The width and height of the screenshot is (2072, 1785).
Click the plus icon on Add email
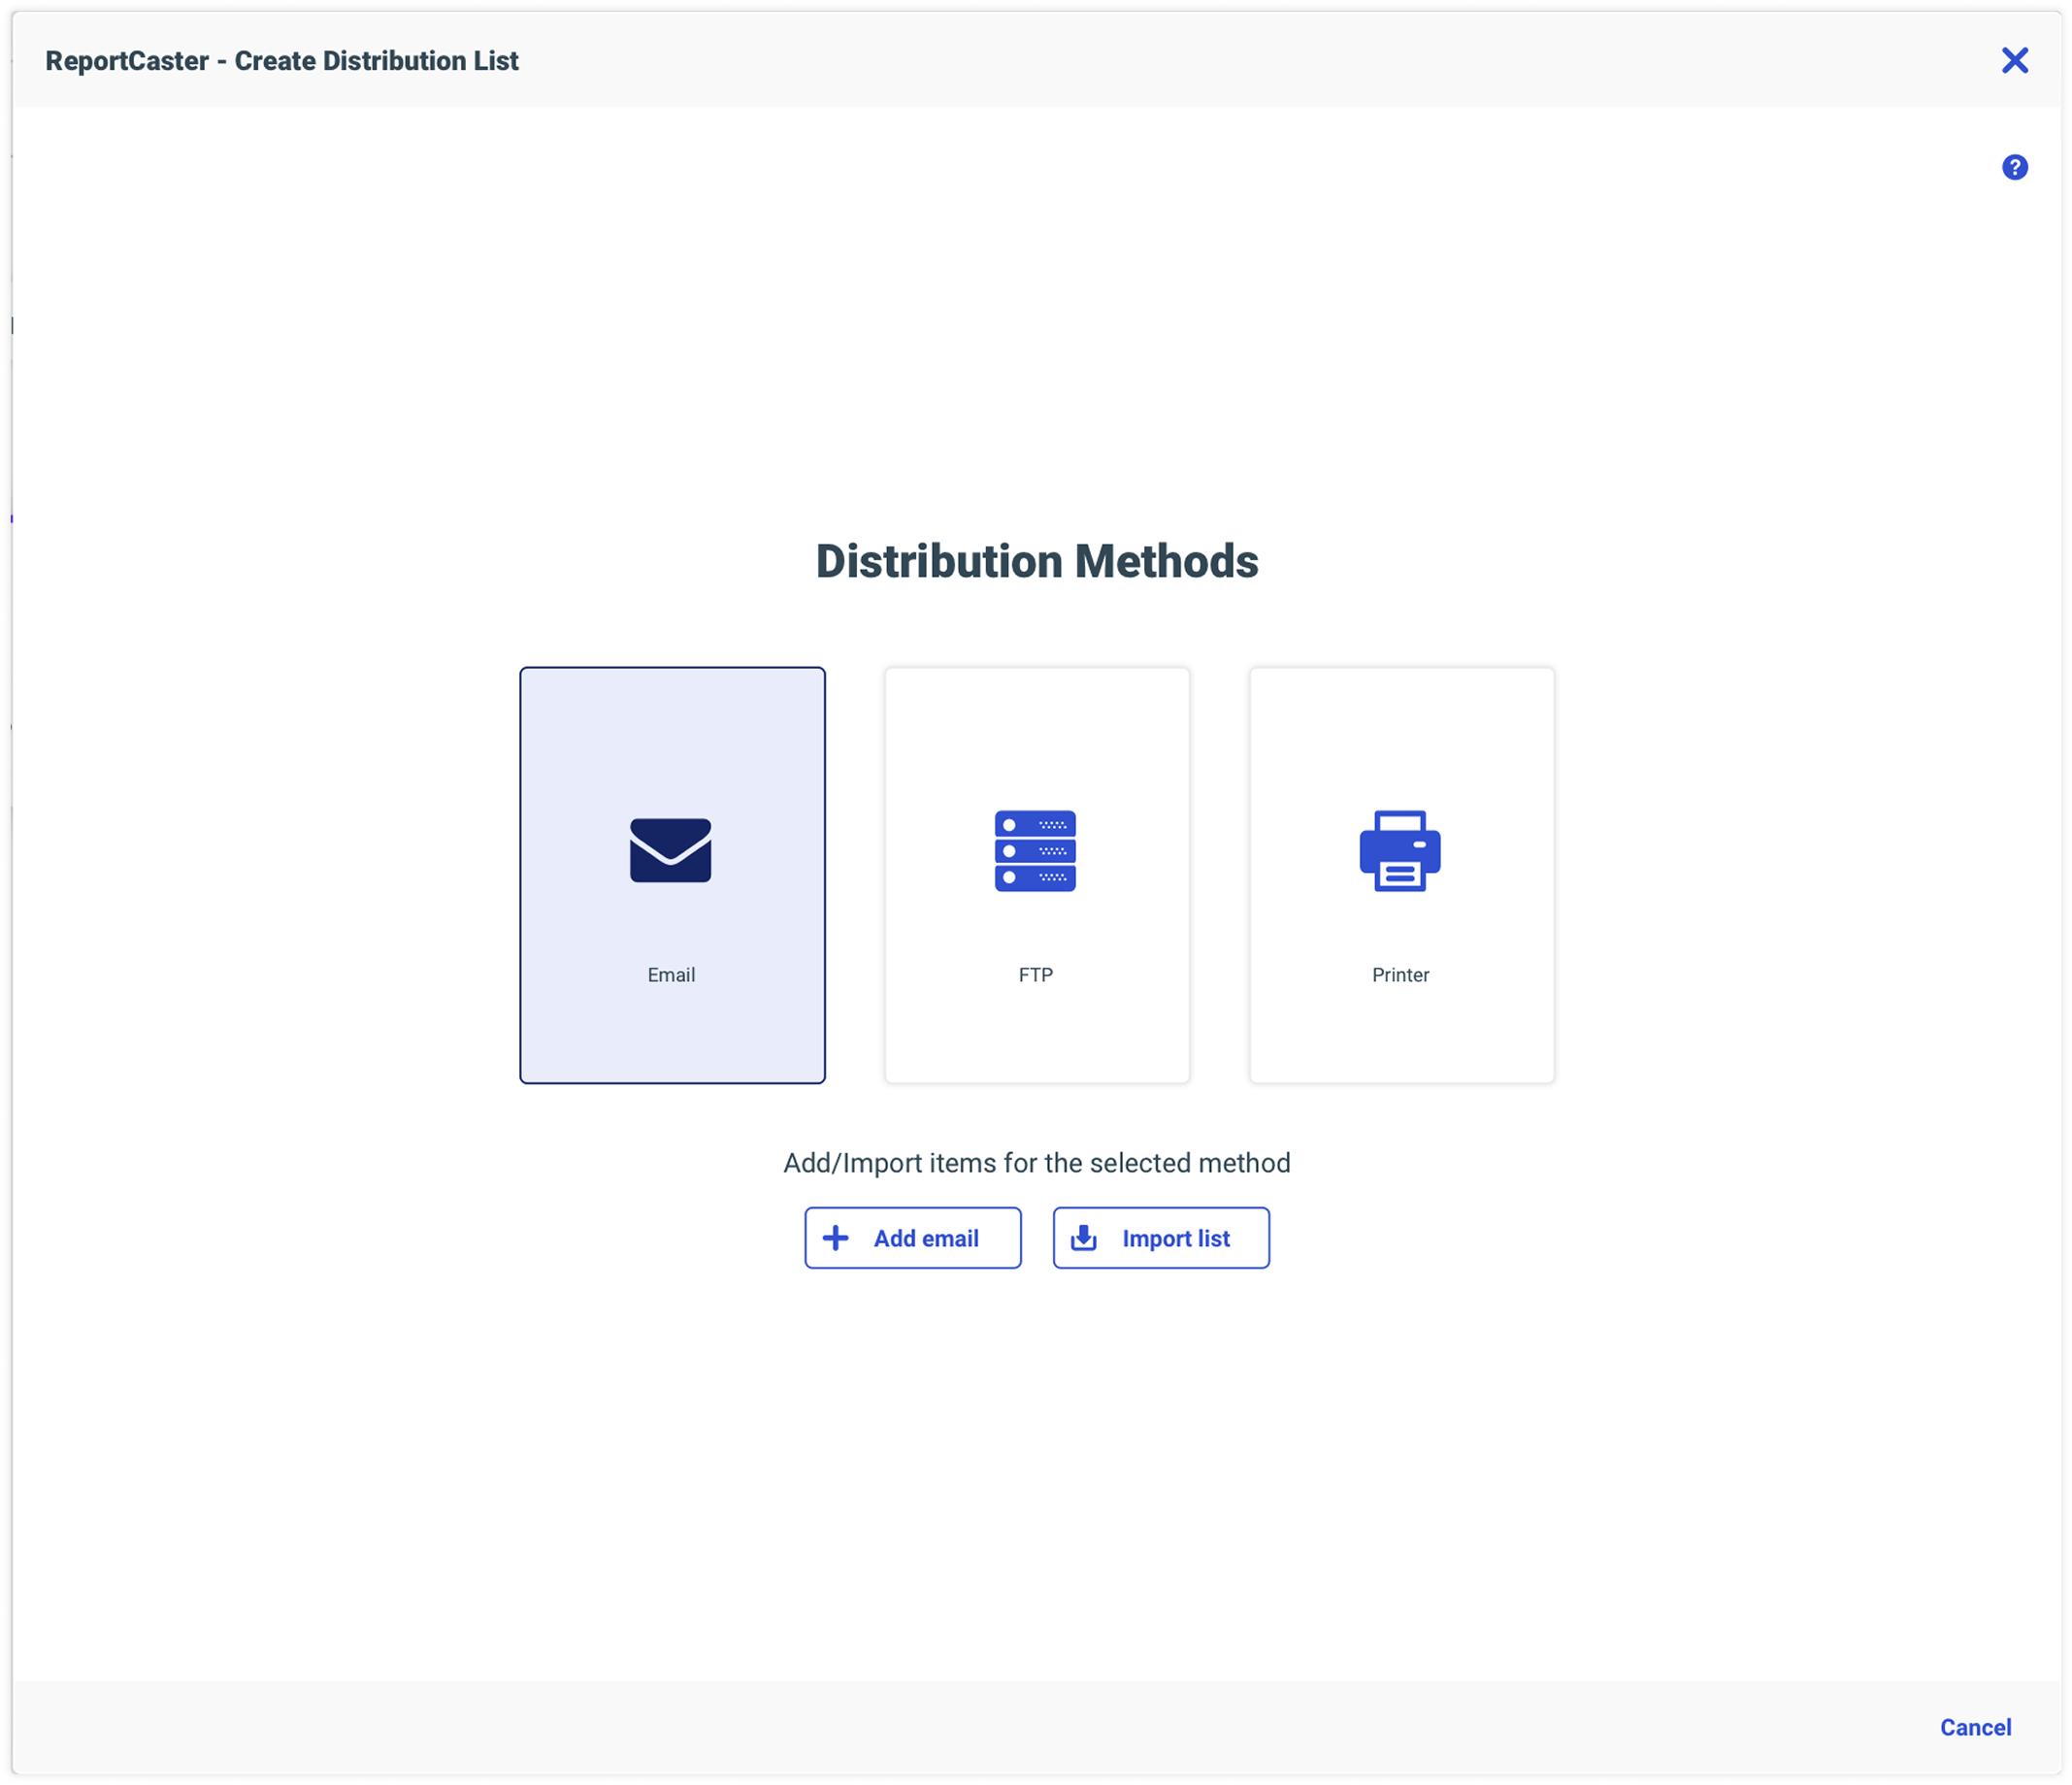click(x=836, y=1237)
